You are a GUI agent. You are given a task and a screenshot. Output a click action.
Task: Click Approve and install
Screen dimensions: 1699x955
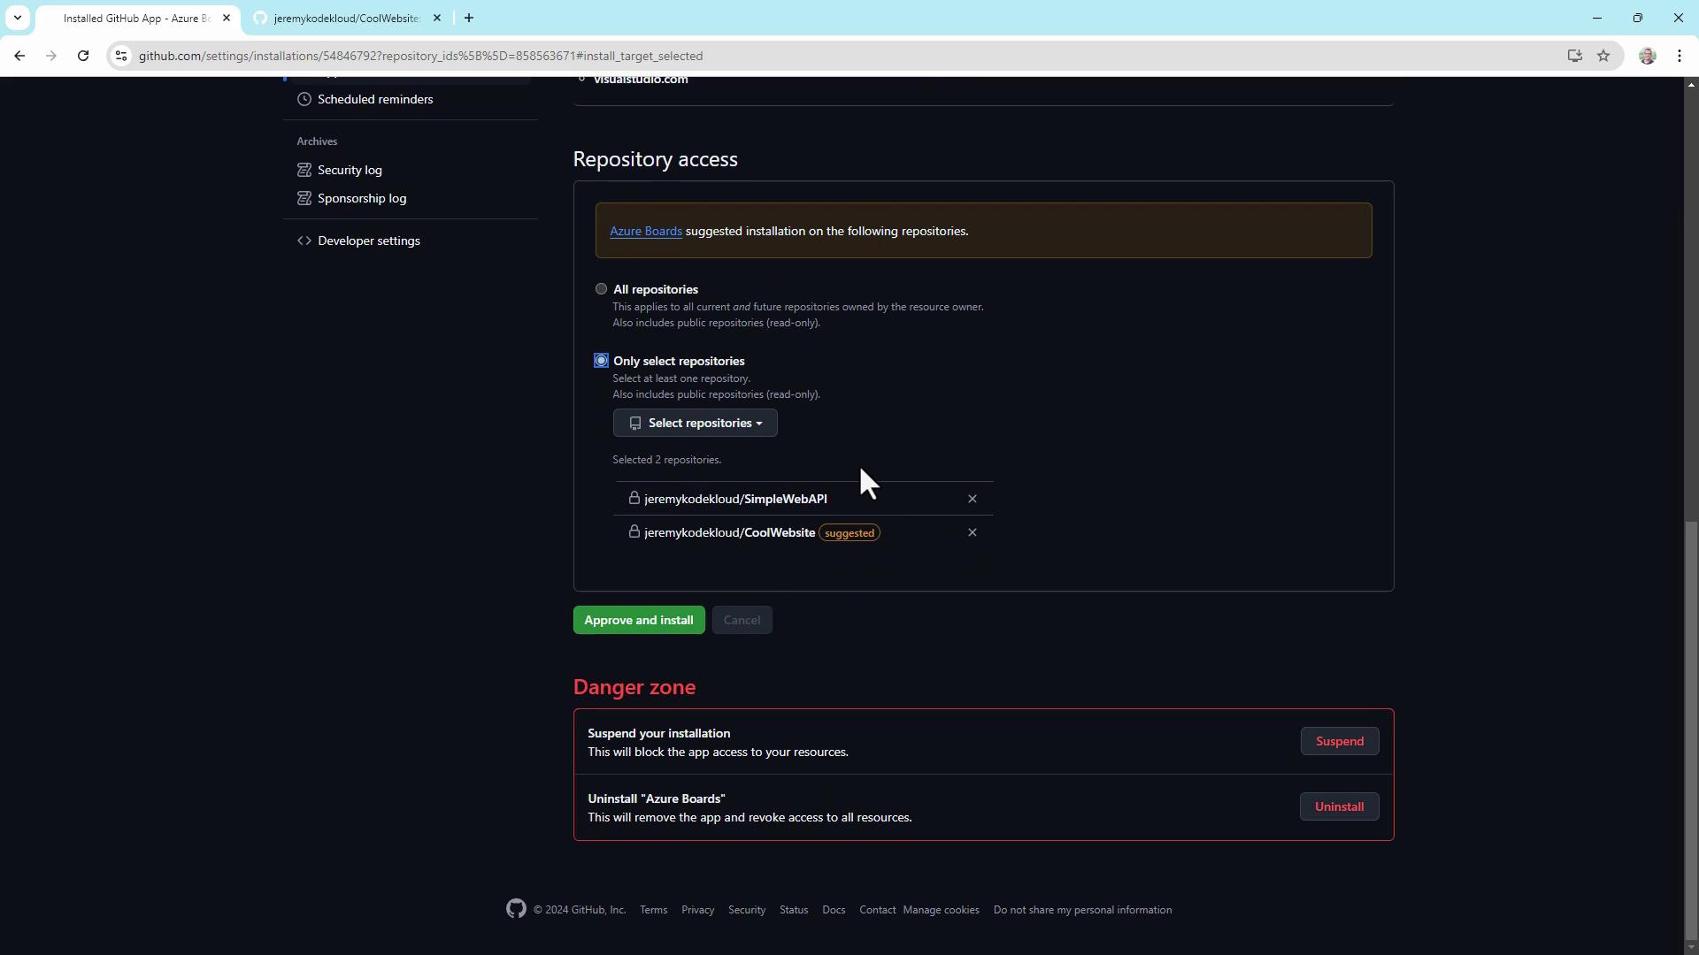[x=639, y=620]
